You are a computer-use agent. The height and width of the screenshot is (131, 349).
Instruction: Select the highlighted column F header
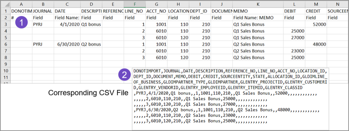coord(135,4)
